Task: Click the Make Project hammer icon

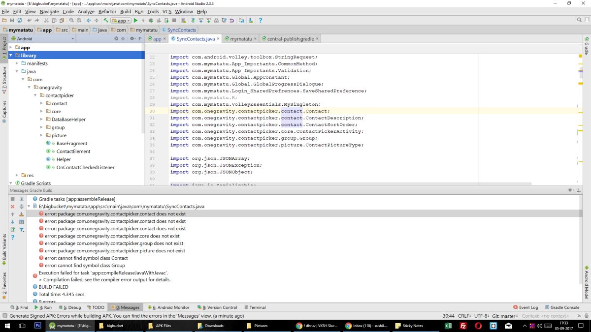Action: coord(106,21)
